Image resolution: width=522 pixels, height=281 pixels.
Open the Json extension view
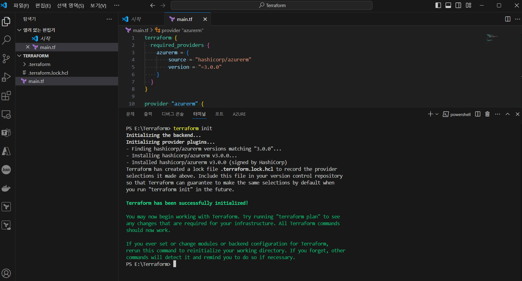(6, 170)
